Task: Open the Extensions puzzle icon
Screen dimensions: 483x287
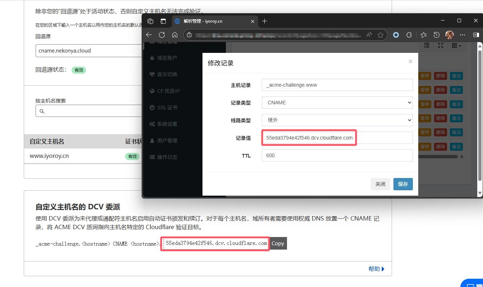Action: coord(409,35)
